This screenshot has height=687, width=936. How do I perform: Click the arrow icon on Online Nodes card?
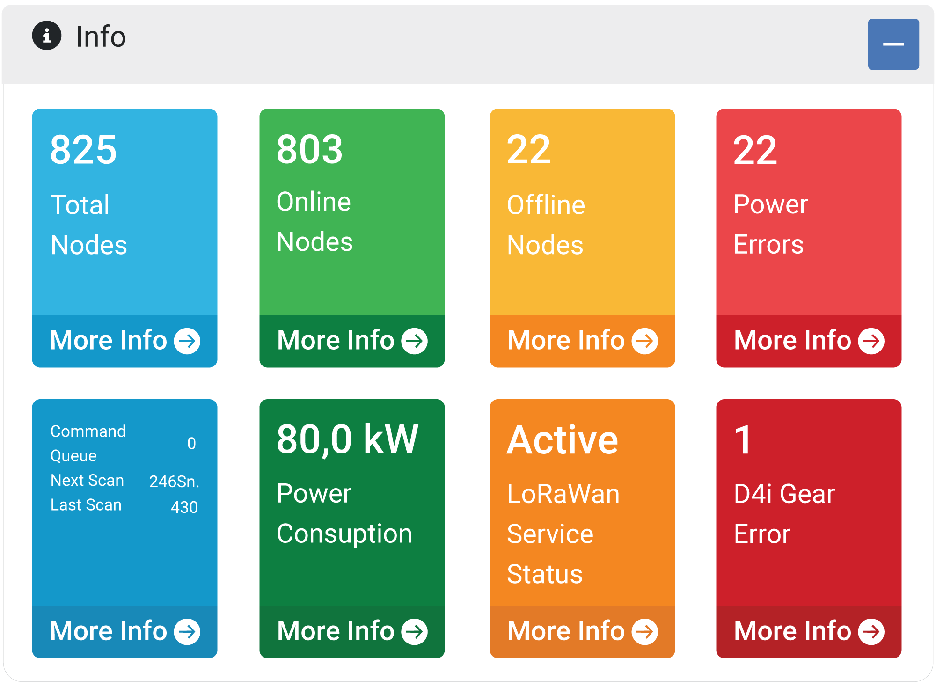click(415, 341)
